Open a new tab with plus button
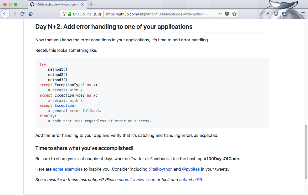This screenshot has width=308, height=195. click(91, 4)
